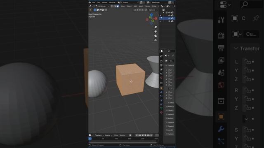Expand the Line Art panel
Screen dimensions: 264x148
click(170, 130)
